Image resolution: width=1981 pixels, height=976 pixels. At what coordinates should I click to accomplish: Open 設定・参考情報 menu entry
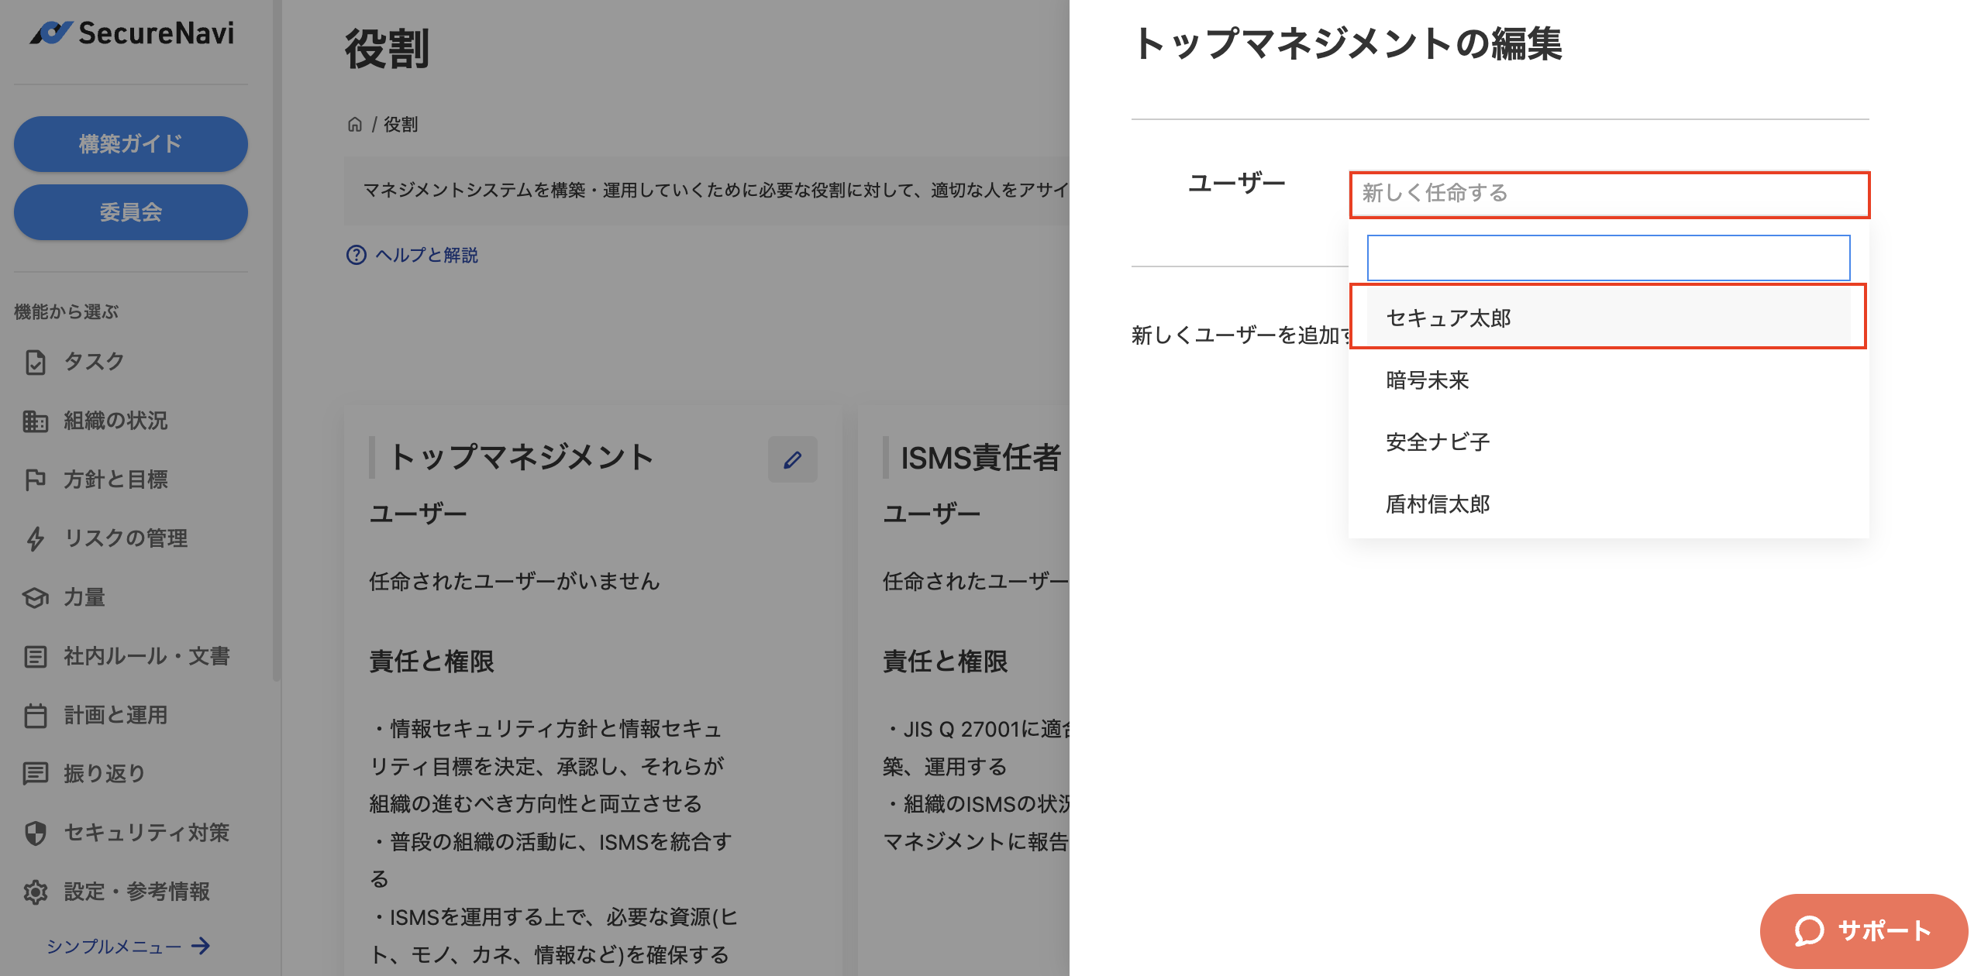(136, 892)
